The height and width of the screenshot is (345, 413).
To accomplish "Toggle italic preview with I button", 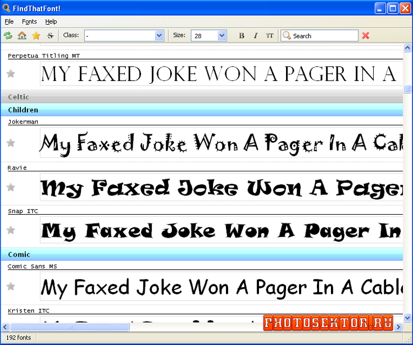I will click(x=256, y=35).
